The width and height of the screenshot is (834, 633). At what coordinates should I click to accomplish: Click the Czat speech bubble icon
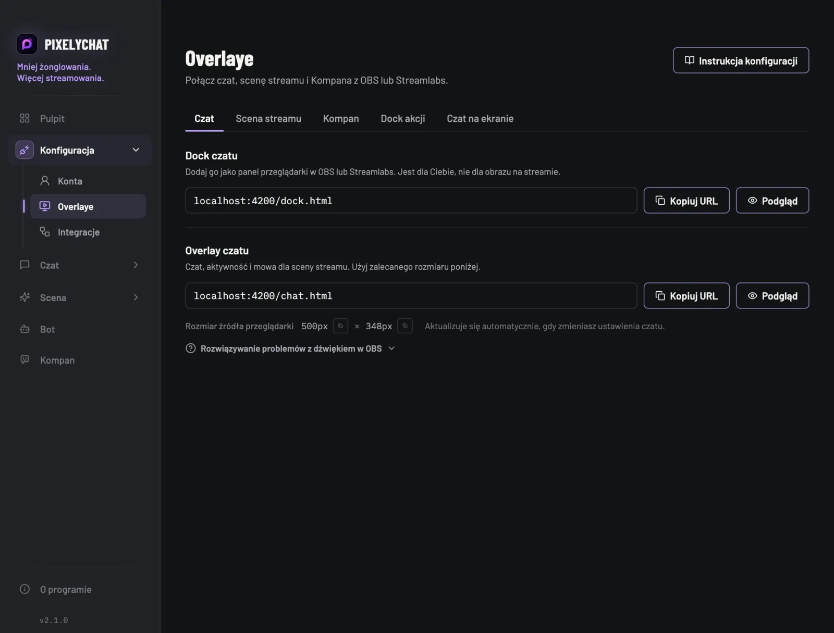tap(24, 265)
